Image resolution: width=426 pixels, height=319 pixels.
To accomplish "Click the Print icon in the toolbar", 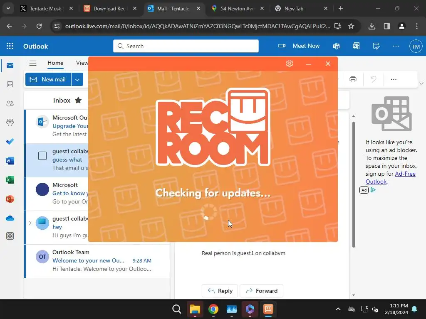I will tap(353, 79).
